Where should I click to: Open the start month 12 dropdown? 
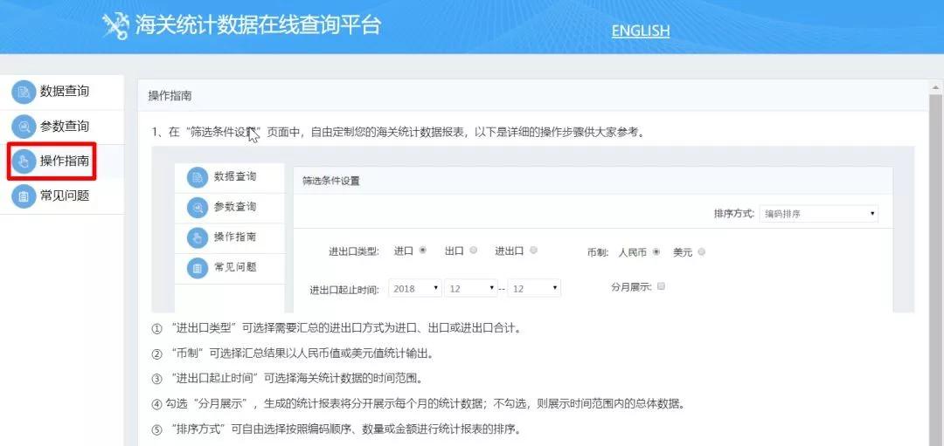pos(471,289)
